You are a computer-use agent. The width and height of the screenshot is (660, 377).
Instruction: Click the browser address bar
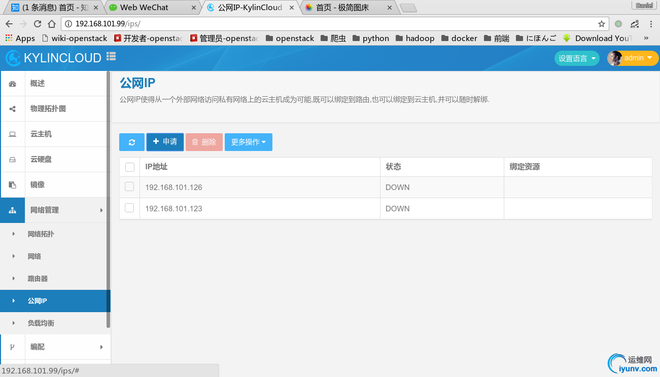coord(335,24)
